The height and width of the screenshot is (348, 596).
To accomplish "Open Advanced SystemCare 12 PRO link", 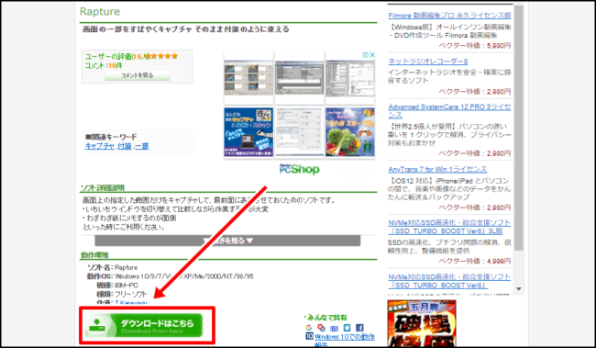I will point(449,111).
